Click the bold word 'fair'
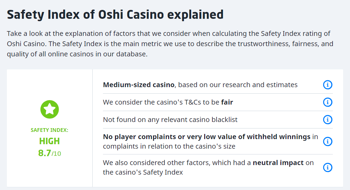 tap(227, 102)
